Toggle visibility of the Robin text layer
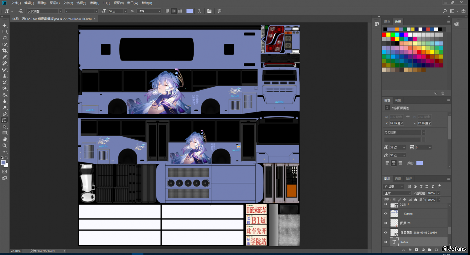The height and width of the screenshot is (255, 470). coord(386,242)
